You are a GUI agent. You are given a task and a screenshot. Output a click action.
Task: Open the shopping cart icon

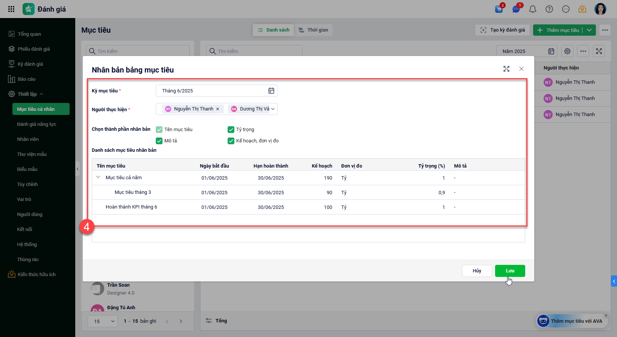tap(499, 9)
